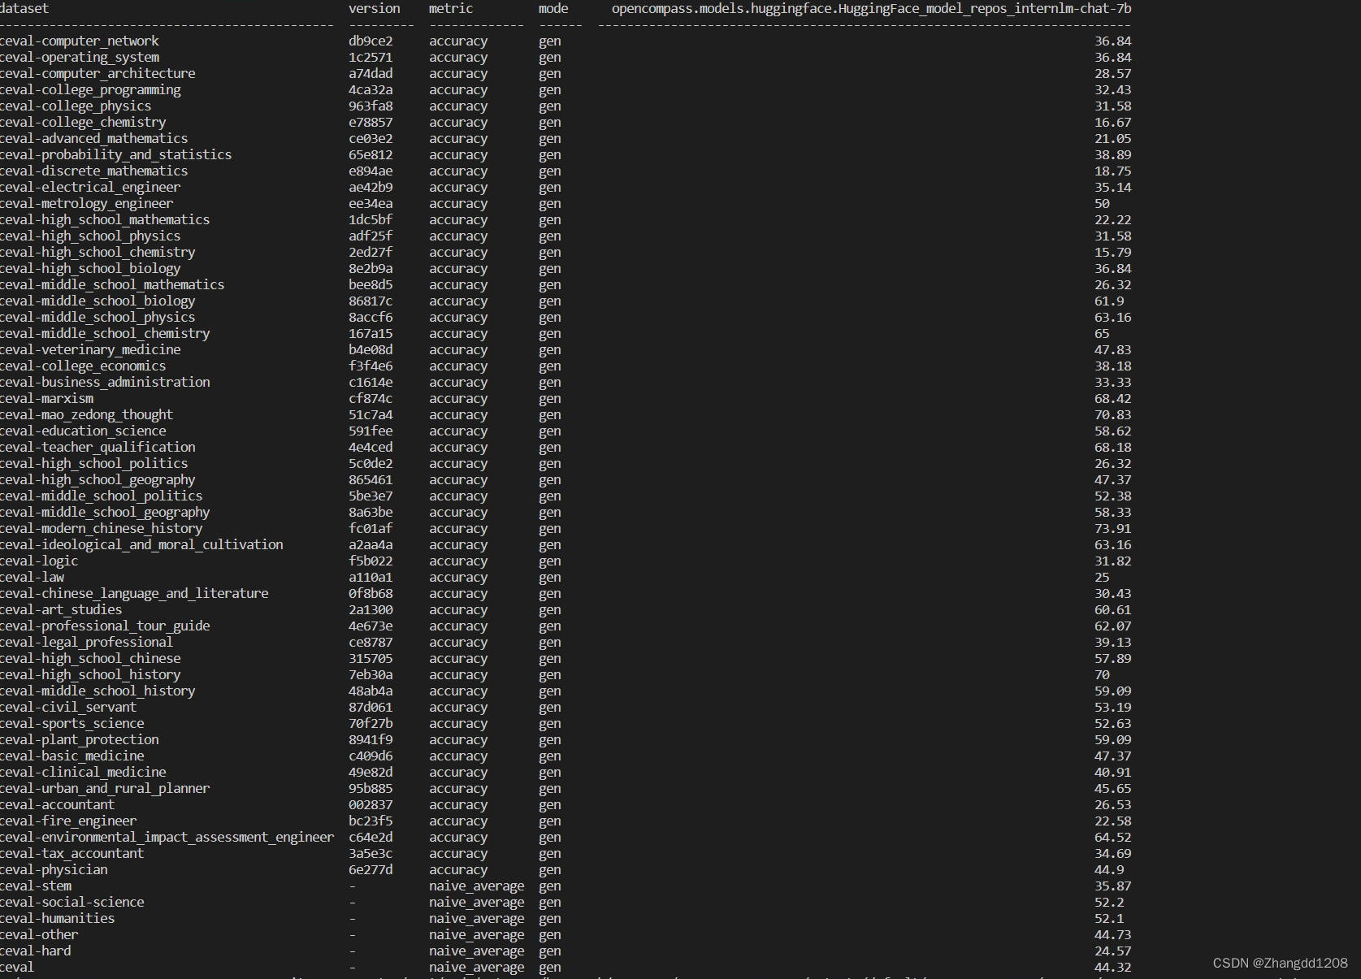This screenshot has width=1361, height=979.
Task: Click ceval-environmental_impact_assessment_engineer dataset name
Action: pyautogui.click(x=167, y=837)
